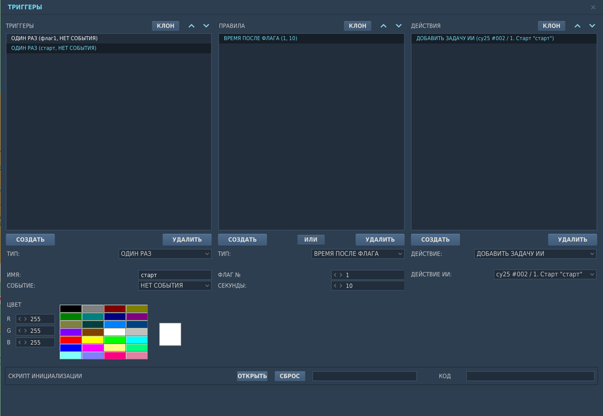This screenshot has height=416, width=603.
Task: Open trigger type dropdown ОДИН РАЗ
Action: coord(165,254)
